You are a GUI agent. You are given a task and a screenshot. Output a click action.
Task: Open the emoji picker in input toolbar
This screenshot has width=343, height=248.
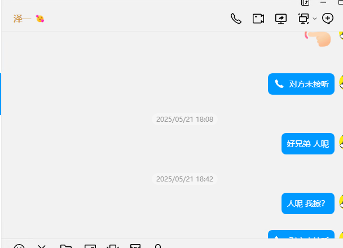[x=19, y=246]
